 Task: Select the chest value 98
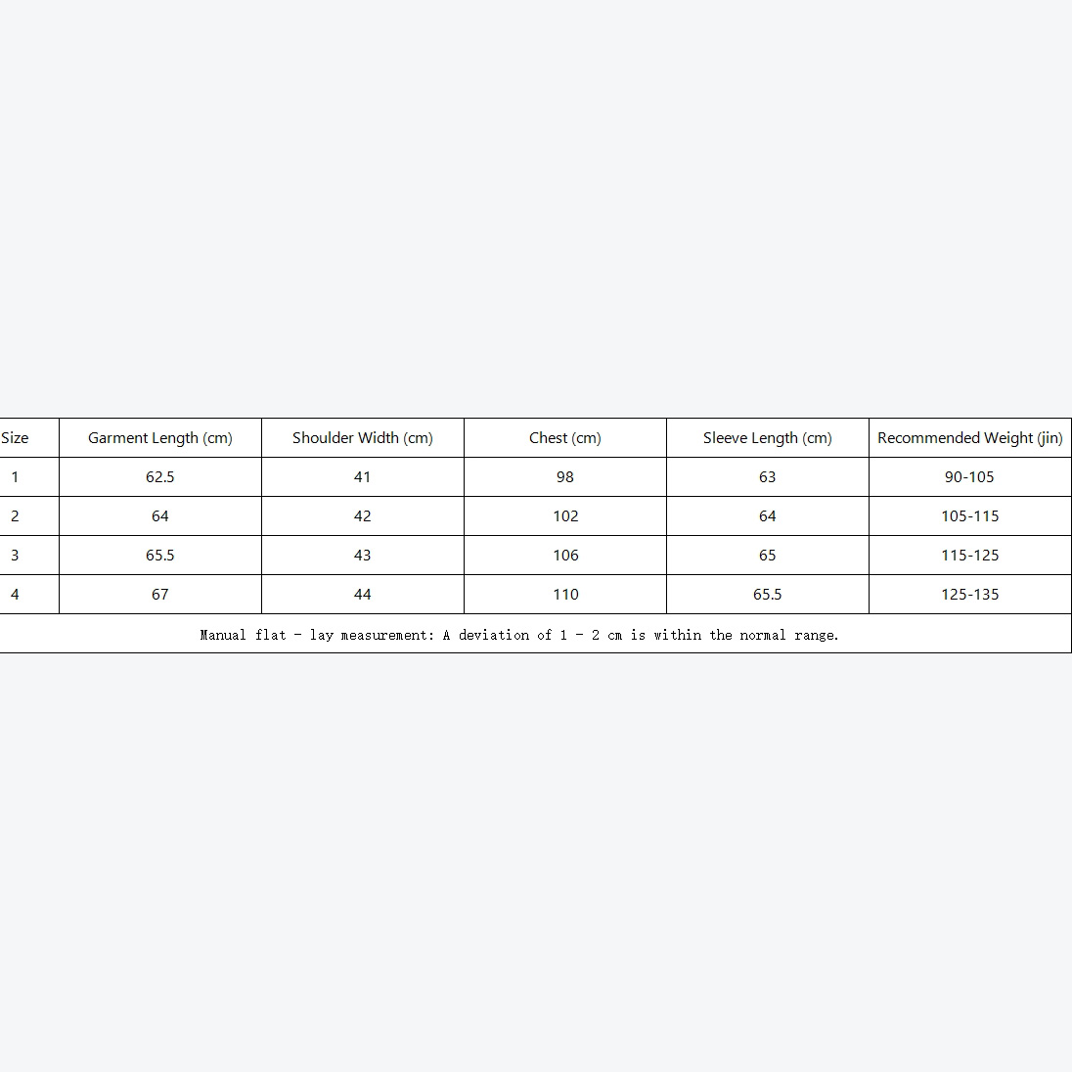coord(565,477)
